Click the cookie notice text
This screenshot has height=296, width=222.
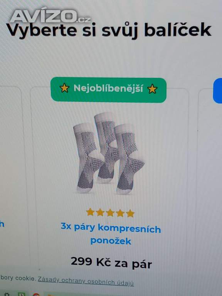(17, 278)
